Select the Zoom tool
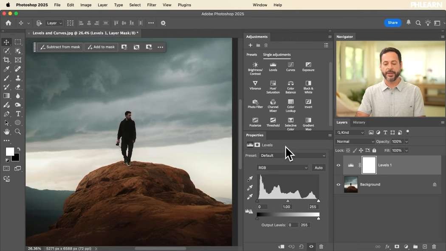The image size is (446, 251). pos(18,132)
